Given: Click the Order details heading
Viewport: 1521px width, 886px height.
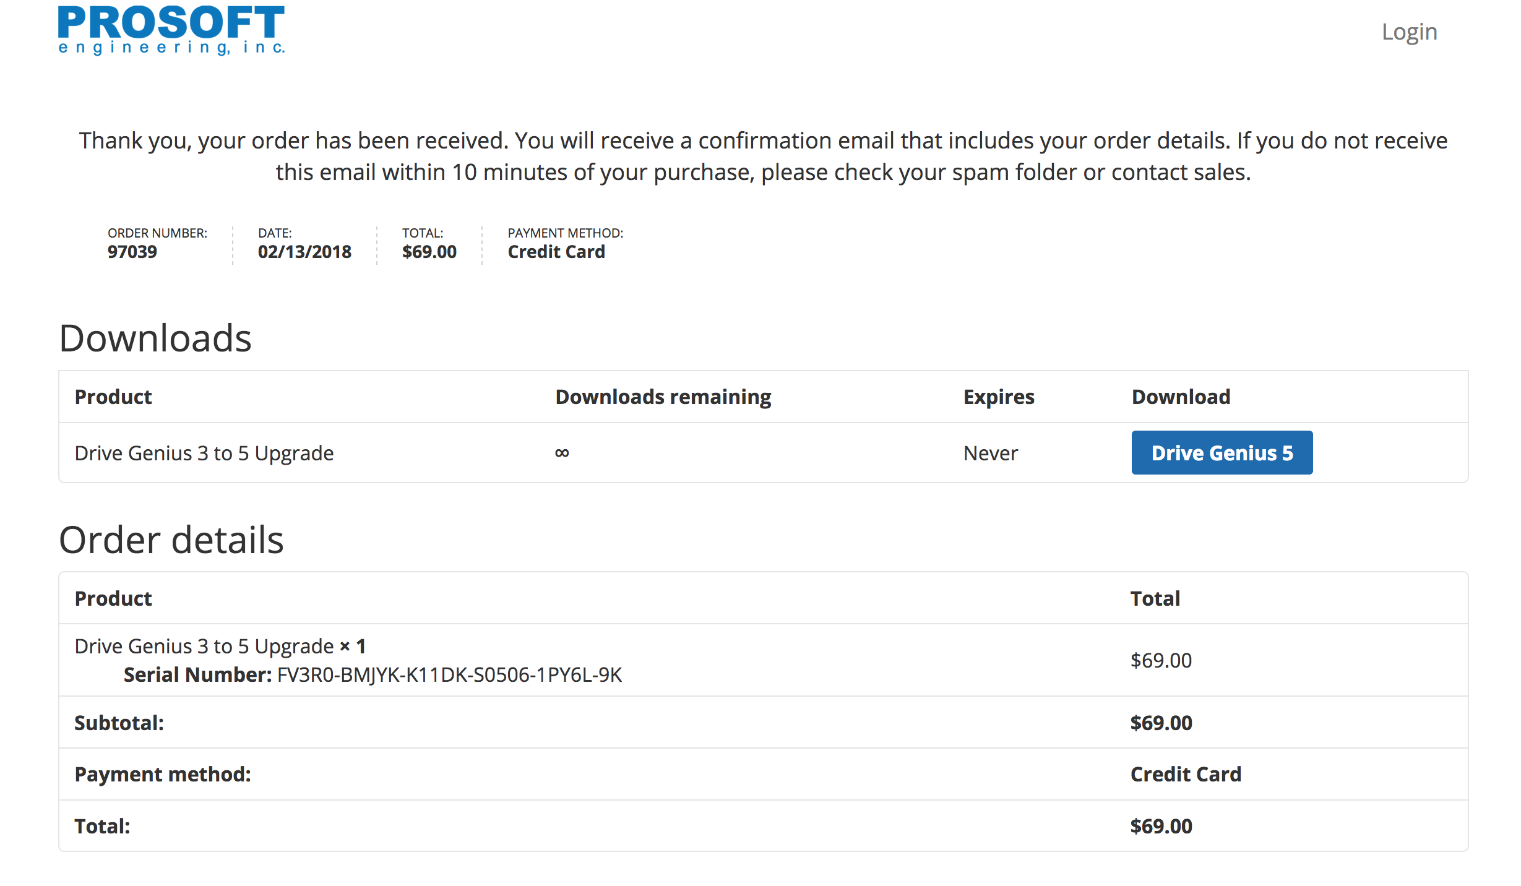Looking at the screenshot, I should 171,540.
